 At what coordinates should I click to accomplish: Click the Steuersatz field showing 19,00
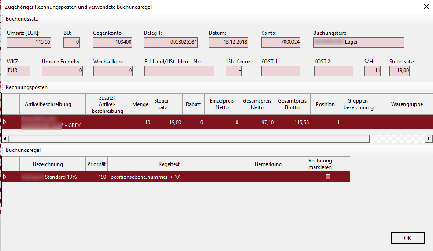(399, 71)
